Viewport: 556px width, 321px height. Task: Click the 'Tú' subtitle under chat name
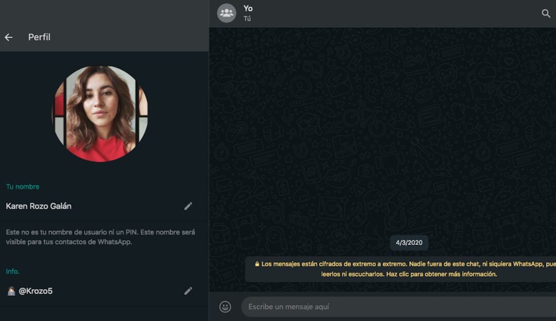(247, 19)
